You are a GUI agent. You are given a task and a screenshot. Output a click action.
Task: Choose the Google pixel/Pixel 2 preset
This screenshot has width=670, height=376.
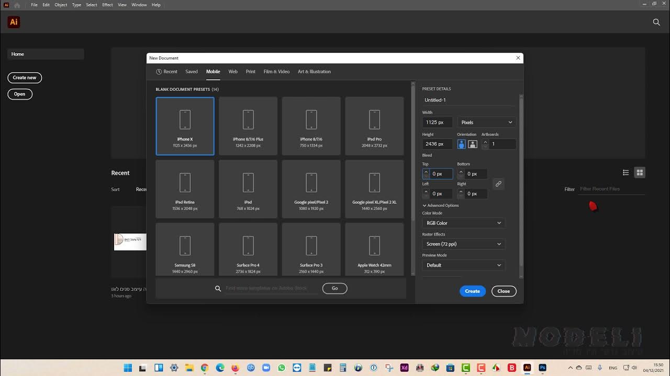pos(311,189)
